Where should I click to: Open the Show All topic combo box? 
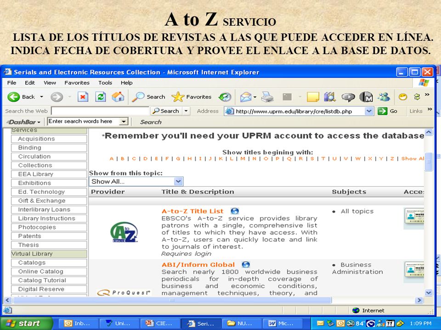coord(136,181)
